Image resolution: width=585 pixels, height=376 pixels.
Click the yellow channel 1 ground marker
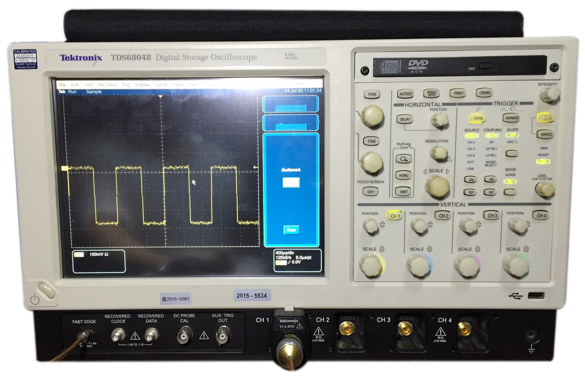pos(65,168)
